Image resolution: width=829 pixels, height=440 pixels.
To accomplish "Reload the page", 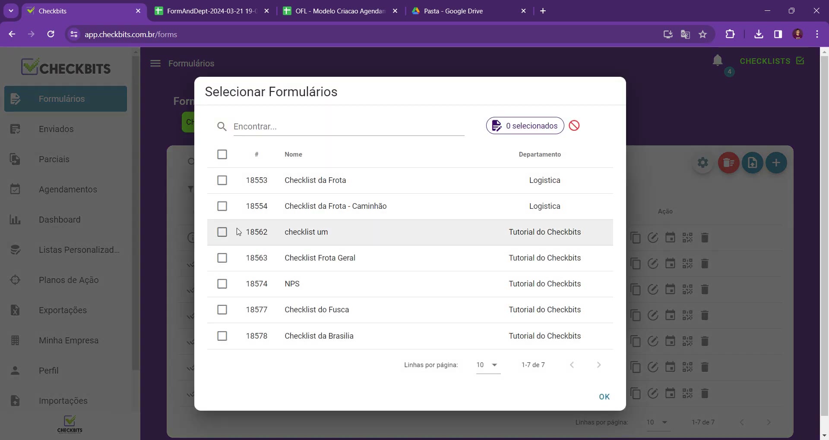I will coord(51,34).
